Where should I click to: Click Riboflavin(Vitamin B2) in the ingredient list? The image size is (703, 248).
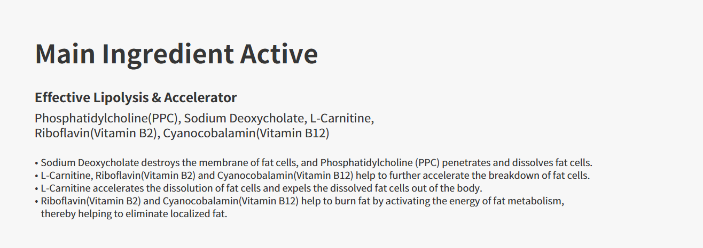(96, 134)
